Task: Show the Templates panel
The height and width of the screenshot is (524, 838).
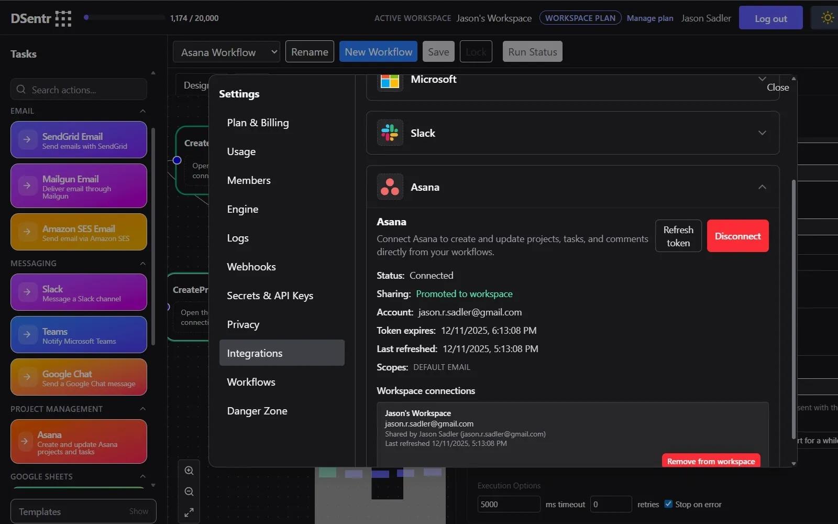Action: [x=138, y=511]
